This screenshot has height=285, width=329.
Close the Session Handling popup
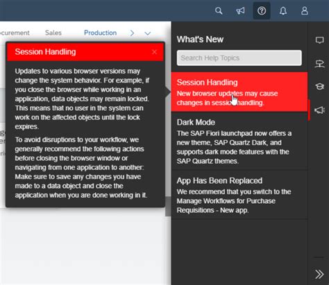pos(155,52)
